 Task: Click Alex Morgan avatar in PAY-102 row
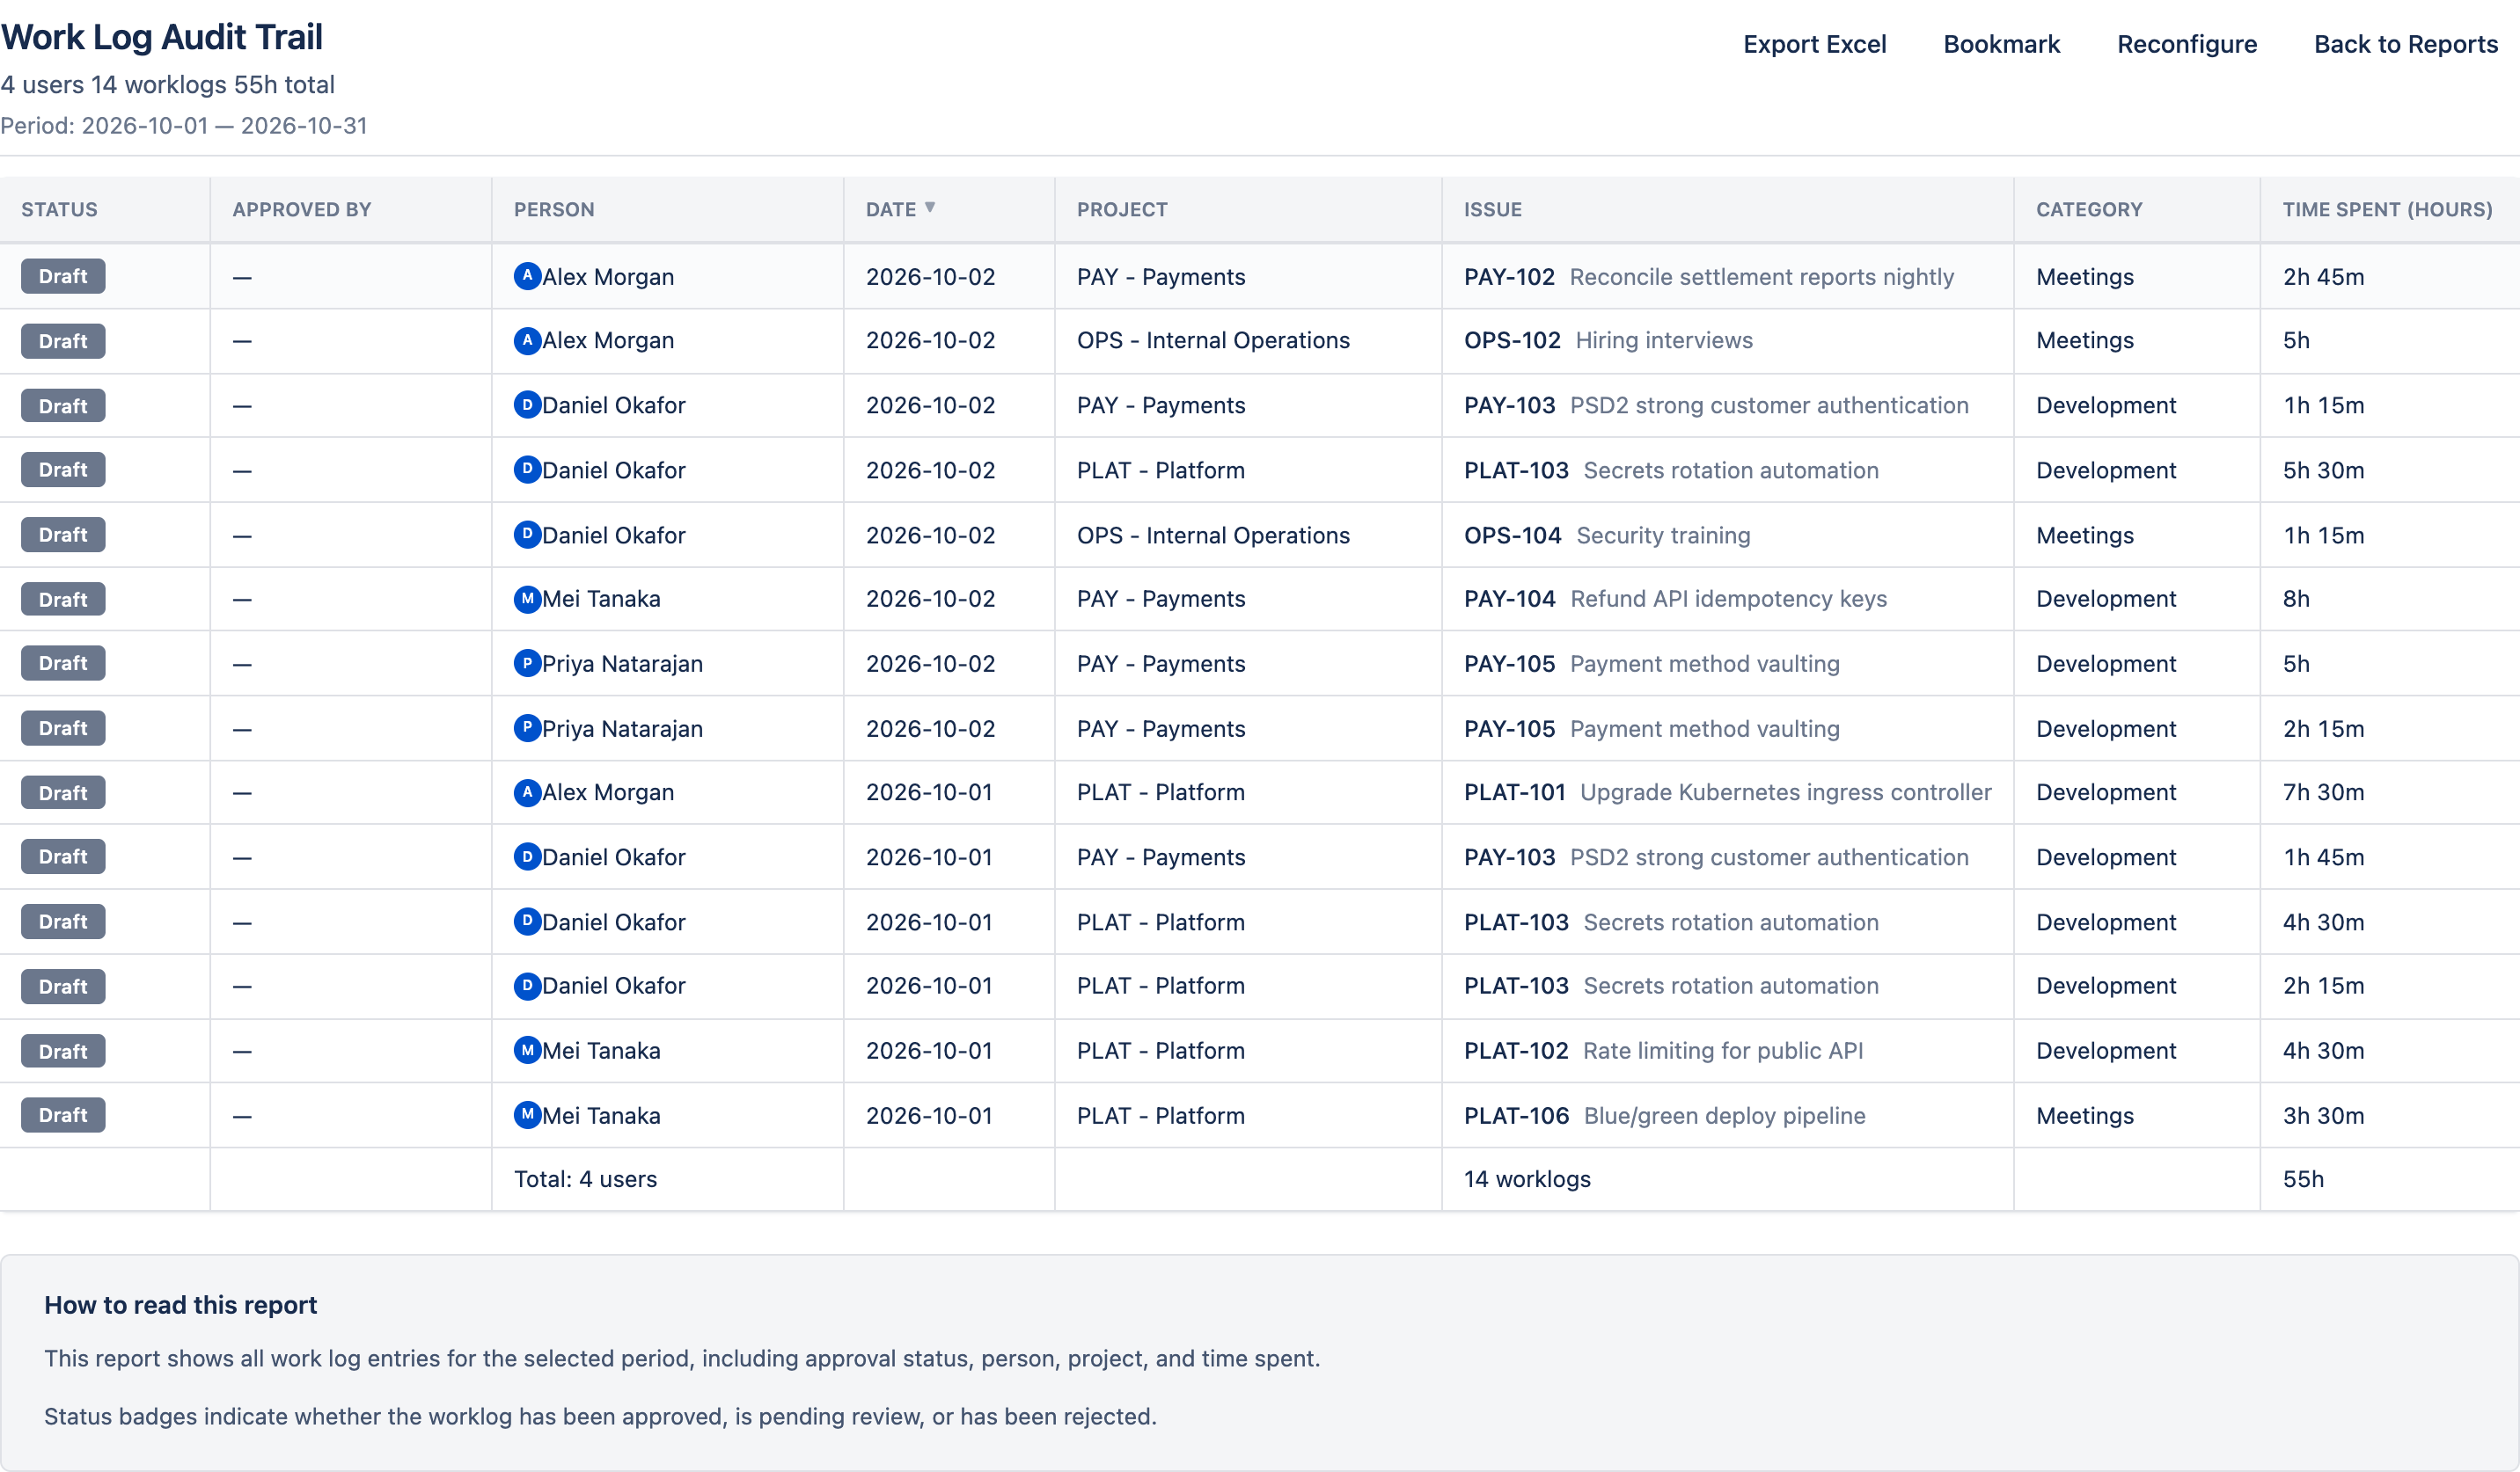click(527, 276)
